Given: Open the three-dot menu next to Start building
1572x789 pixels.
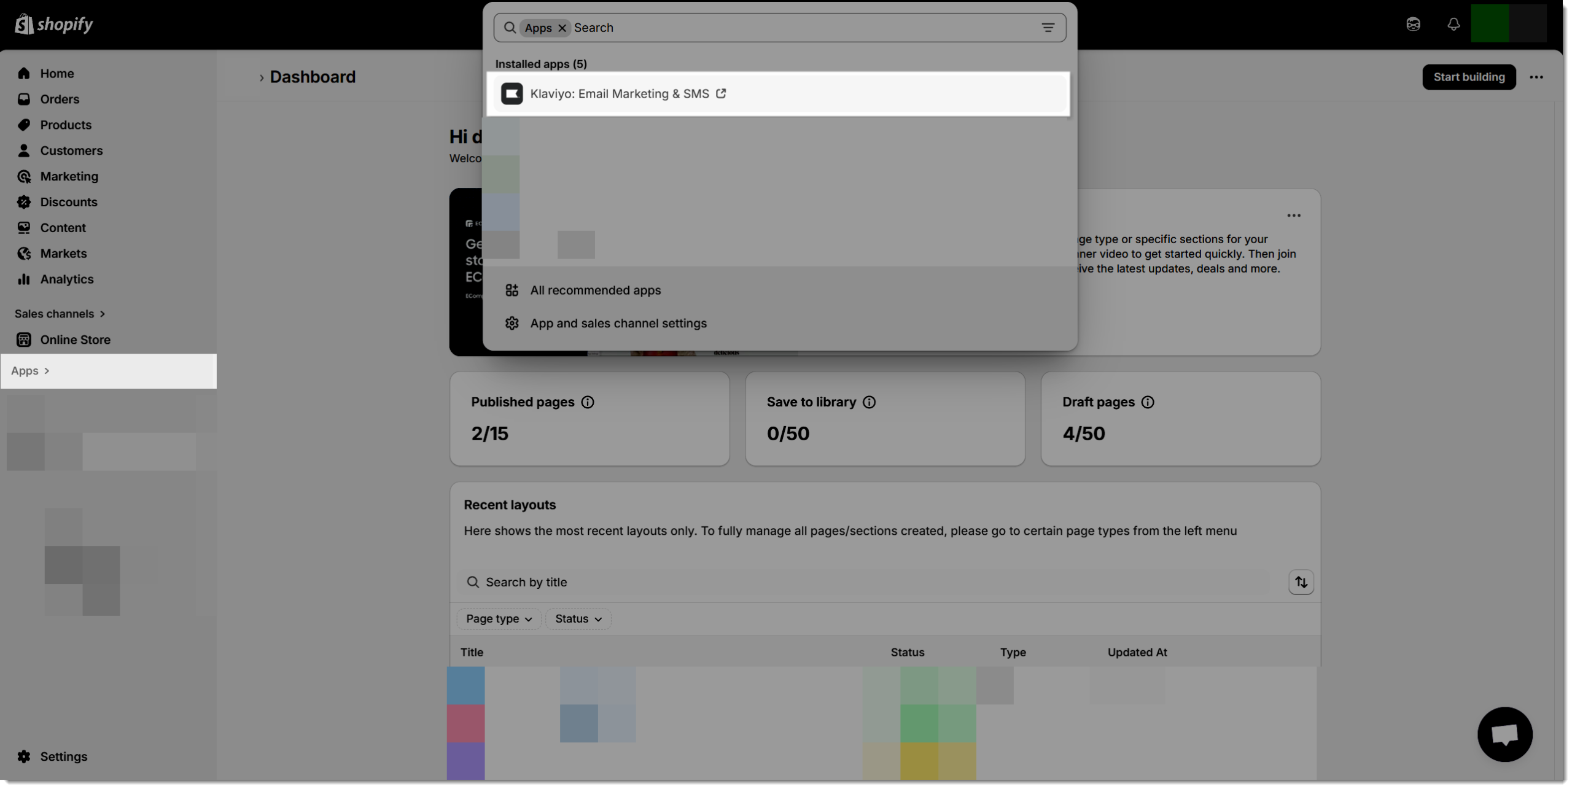Looking at the screenshot, I should click(x=1536, y=77).
